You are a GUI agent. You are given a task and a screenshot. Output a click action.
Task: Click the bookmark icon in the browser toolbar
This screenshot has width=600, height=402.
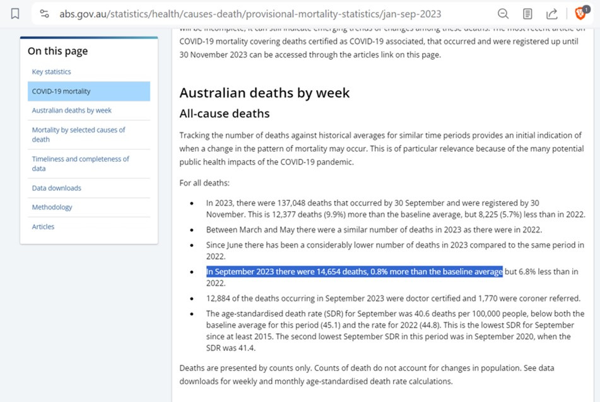(x=15, y=14)
